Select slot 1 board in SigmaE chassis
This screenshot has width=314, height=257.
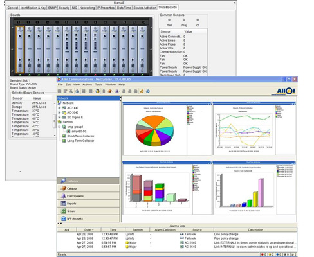[x=20, y=49]
